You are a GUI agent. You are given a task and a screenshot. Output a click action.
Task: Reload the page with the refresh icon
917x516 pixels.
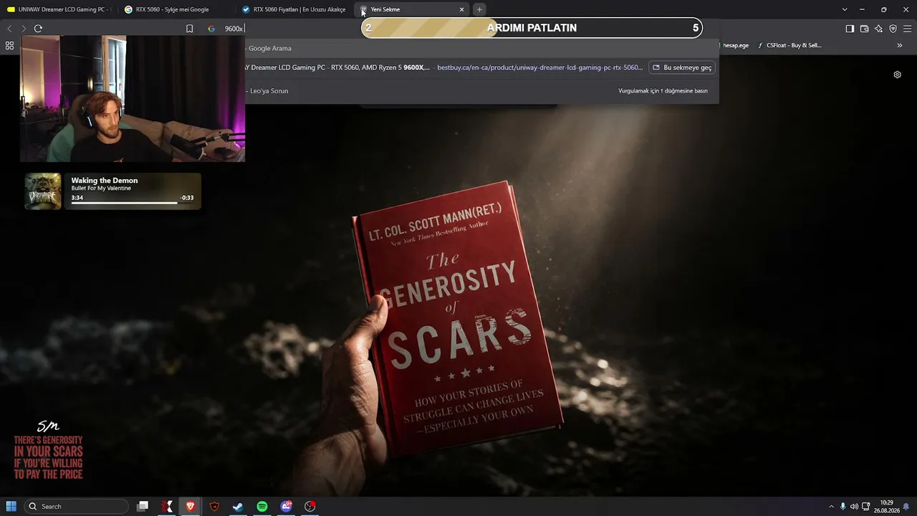tap(38, 29)
